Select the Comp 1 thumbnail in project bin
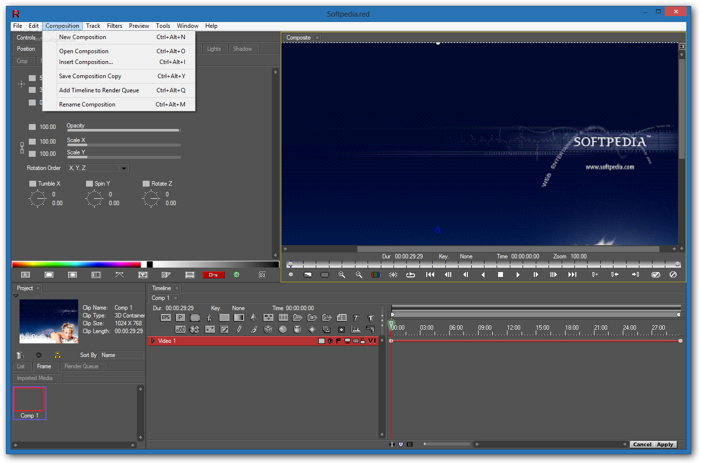This screenshot has width=701, height=464. point(29,403)
